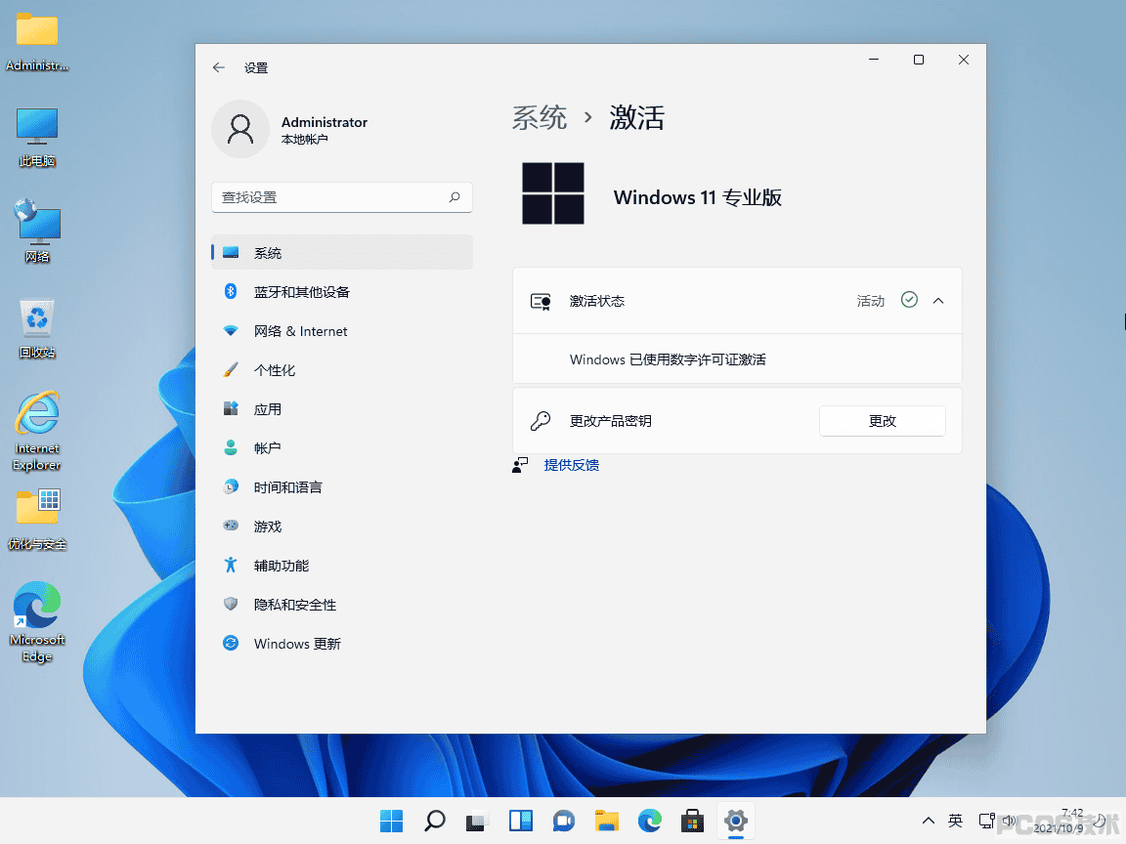
Task: Return to 系统 via the breadcrumb
Action: pyautogui.click(x=540, y=117)
